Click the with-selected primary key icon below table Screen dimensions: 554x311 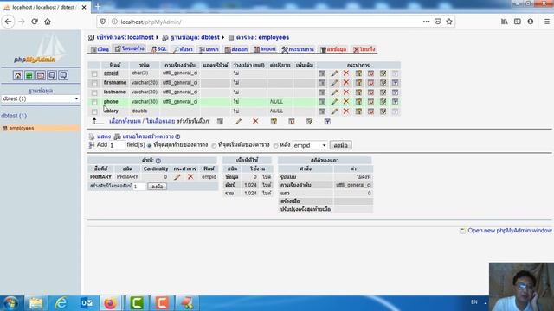[x=274, y=121]
